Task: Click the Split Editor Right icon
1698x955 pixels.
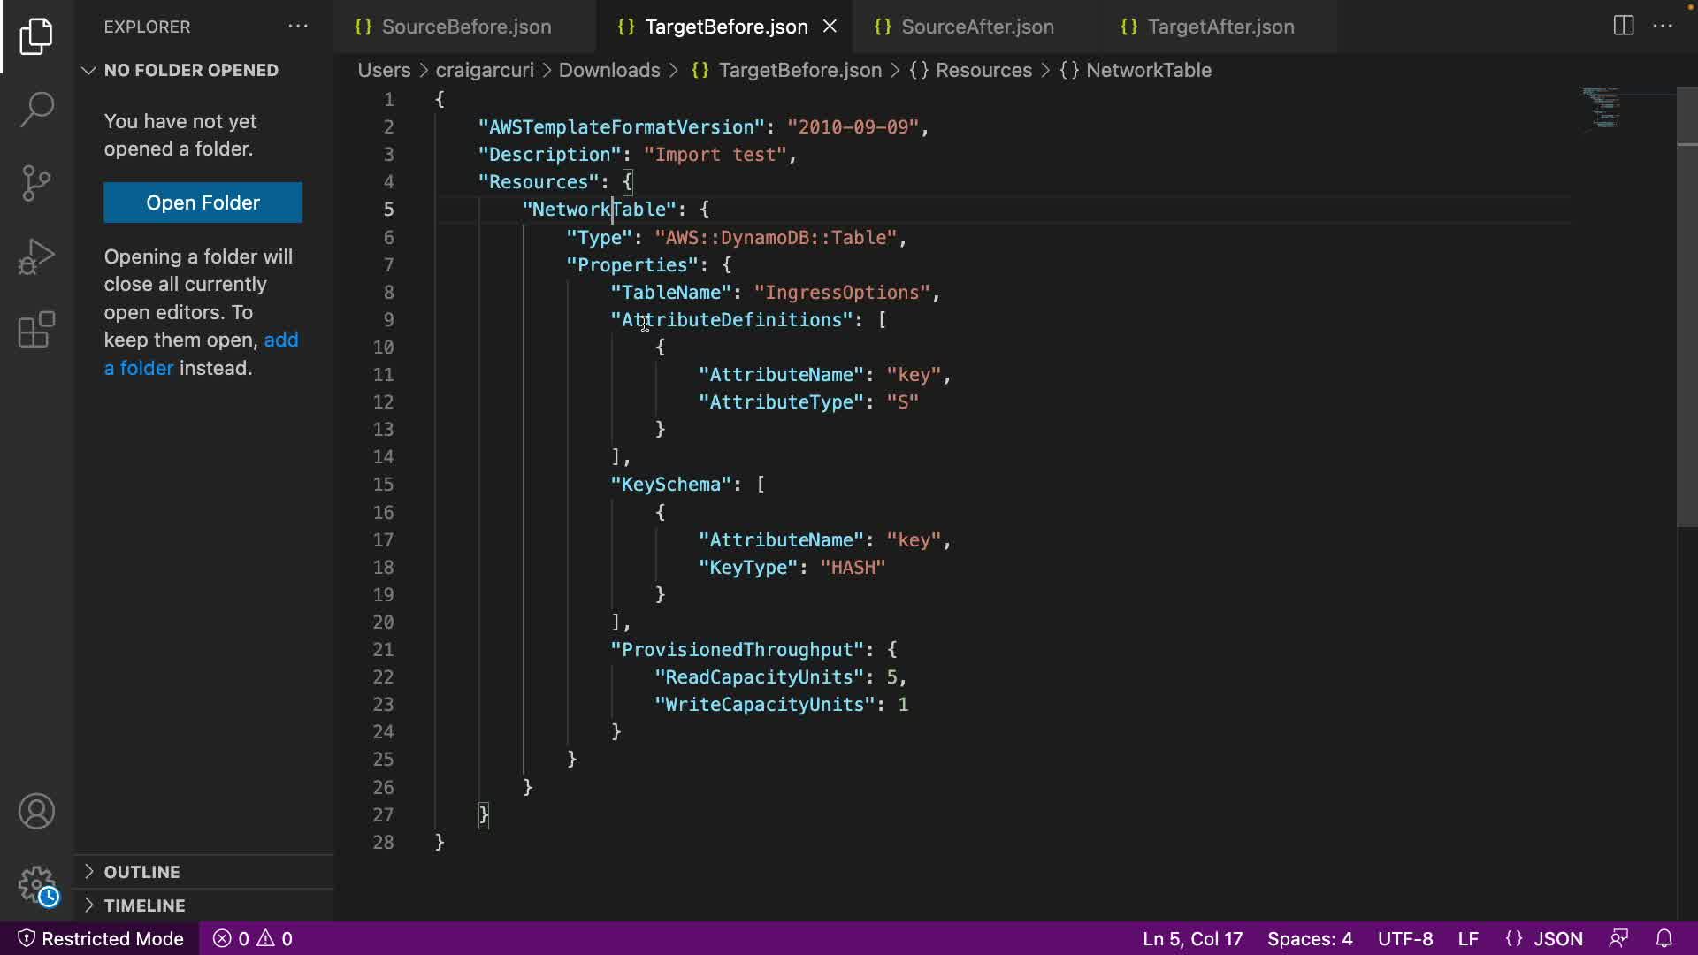Action: pyautogui.click(x=1623, y=26)
